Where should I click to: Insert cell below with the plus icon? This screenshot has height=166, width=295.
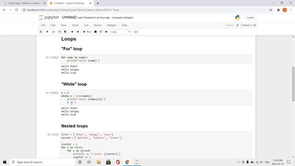47,32
